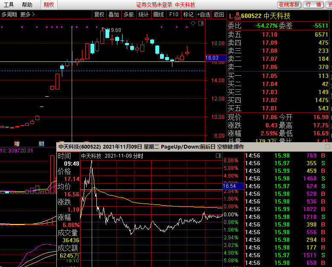The image size is (332, 267).
Task: Open F10 company info
Action: (174, 14)
